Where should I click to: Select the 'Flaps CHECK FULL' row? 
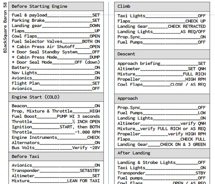point(162,139)
